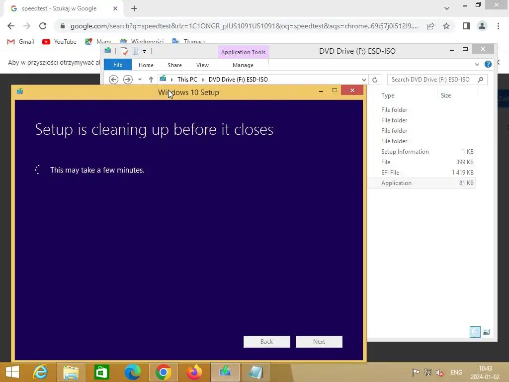Change the ENG input language
Viewport: 509px width, 382px height.
pyautogui.click(x=456, y=373)
